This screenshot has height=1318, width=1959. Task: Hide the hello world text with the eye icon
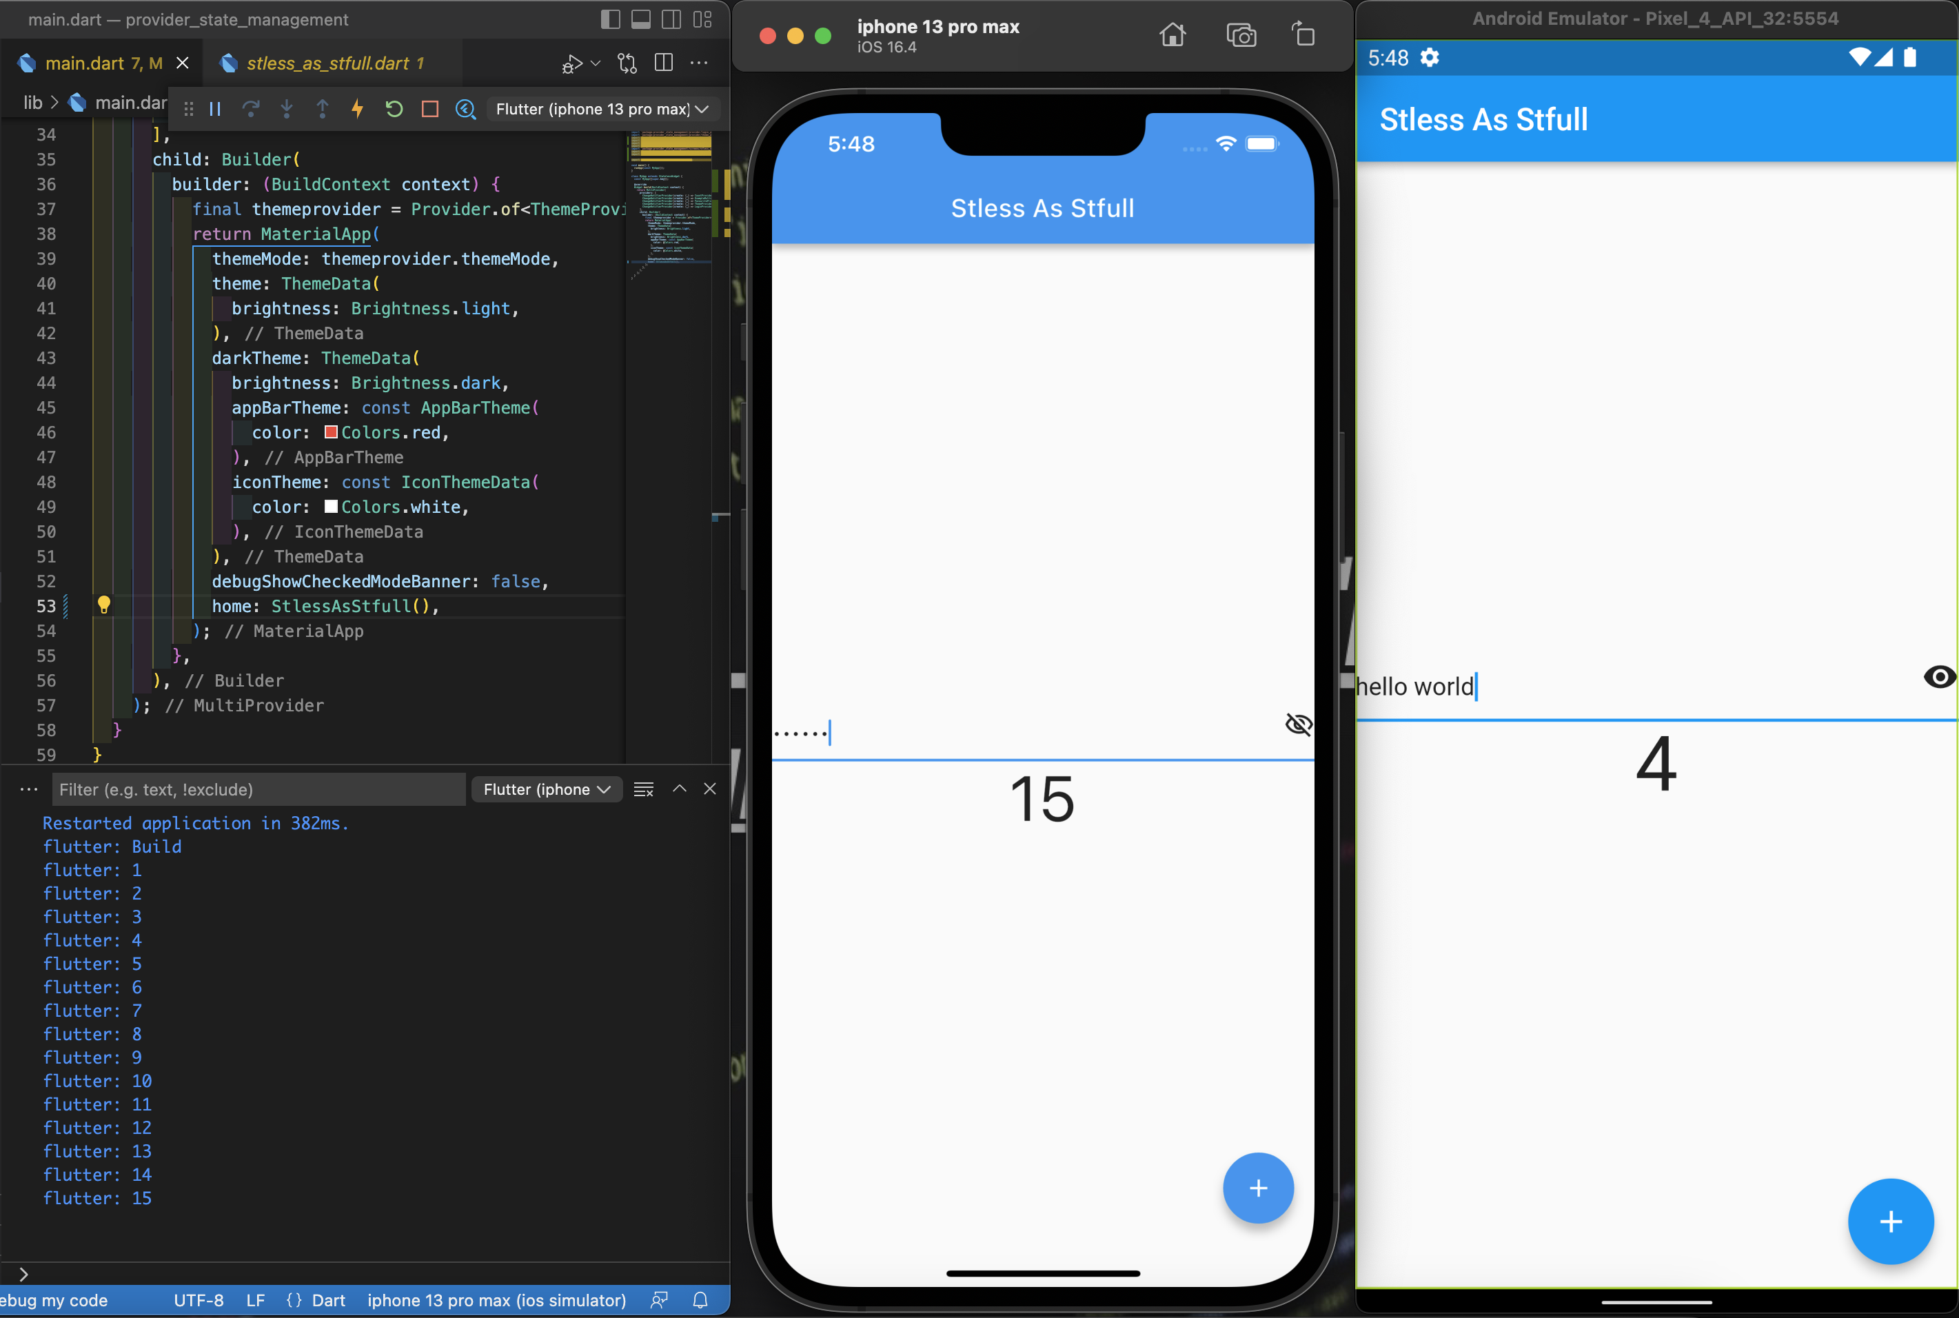point(1939,677)
